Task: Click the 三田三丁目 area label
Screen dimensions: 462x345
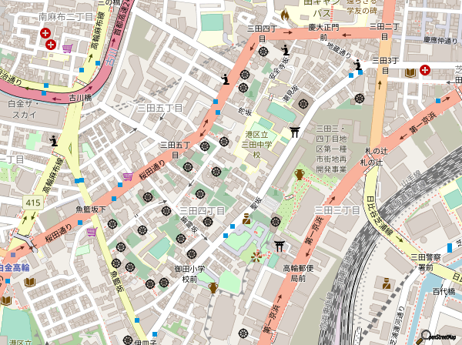Action: coord(336,209)
